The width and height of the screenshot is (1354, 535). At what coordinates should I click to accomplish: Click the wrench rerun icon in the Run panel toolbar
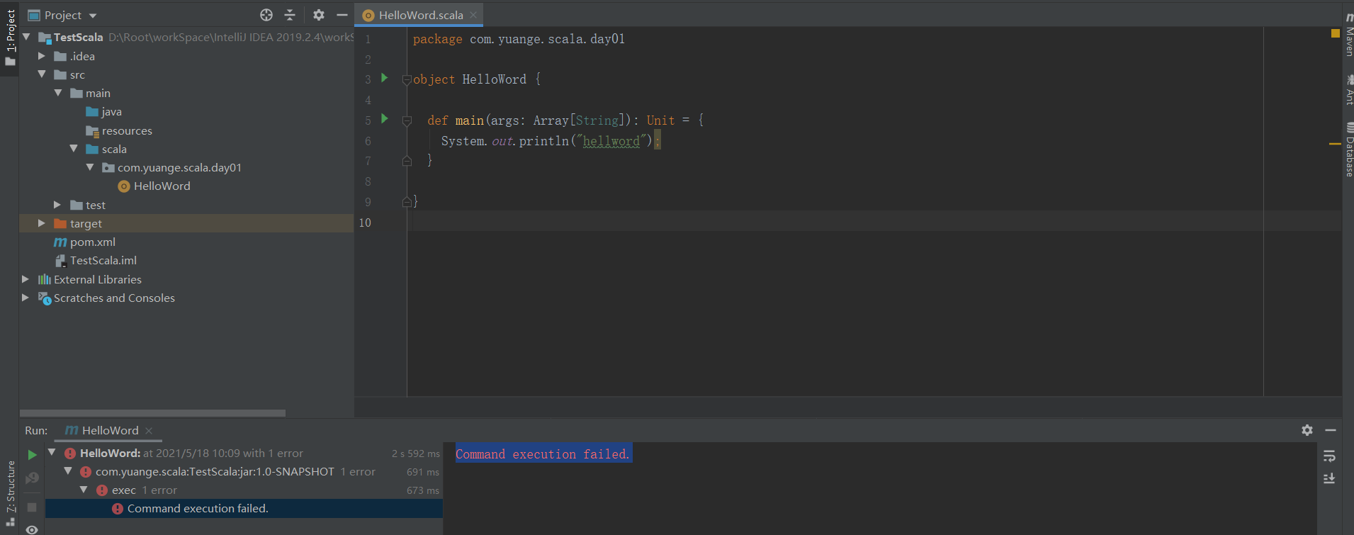pyautogui.click(x=32, y=479)
